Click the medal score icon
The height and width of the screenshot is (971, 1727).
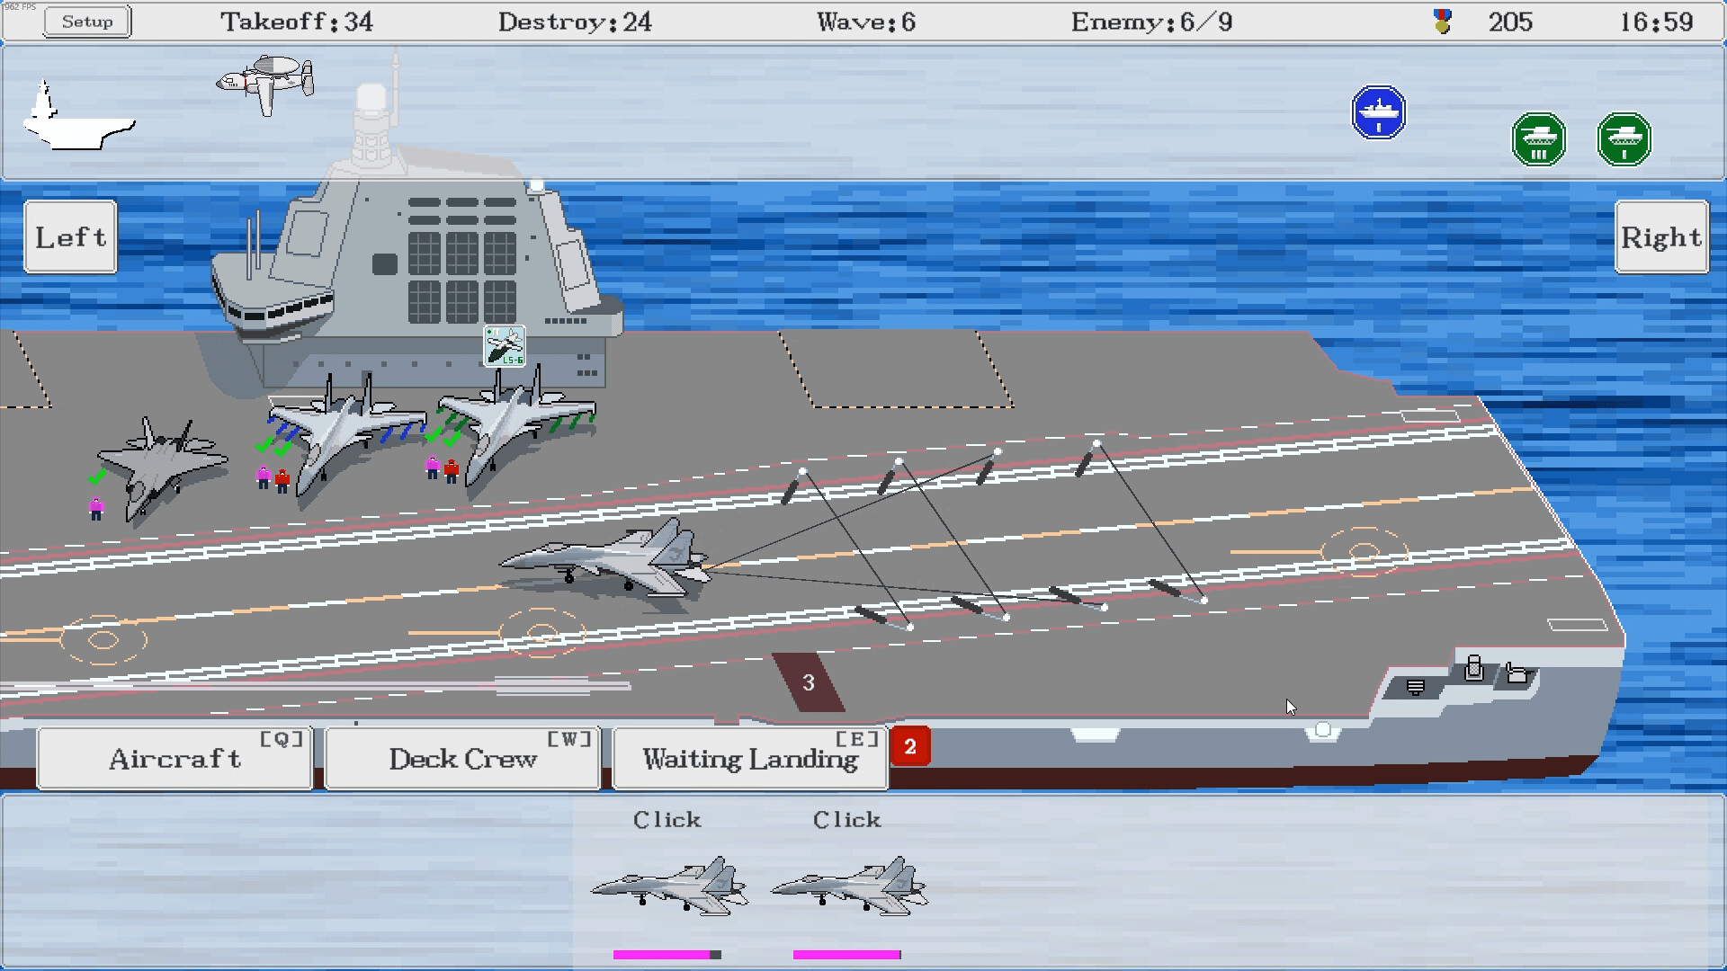1443,22
